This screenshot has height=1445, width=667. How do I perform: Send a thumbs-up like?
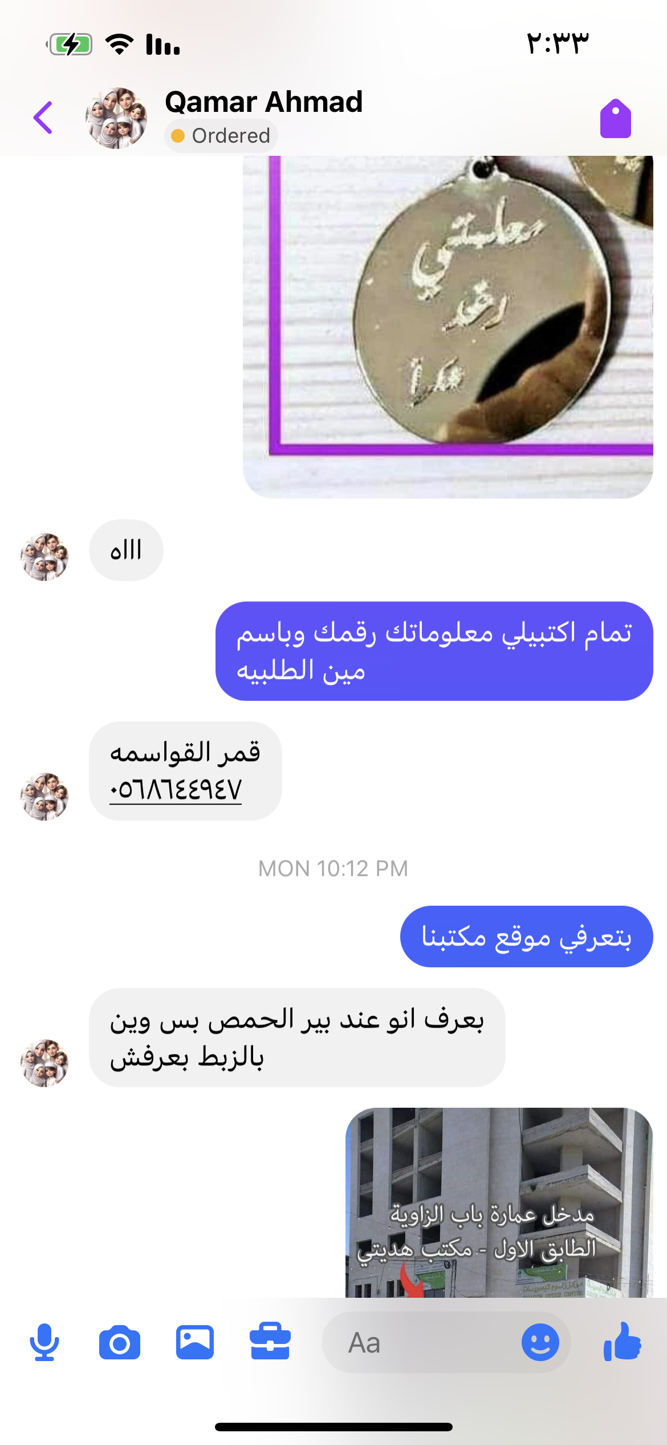tap(623, 1341)
